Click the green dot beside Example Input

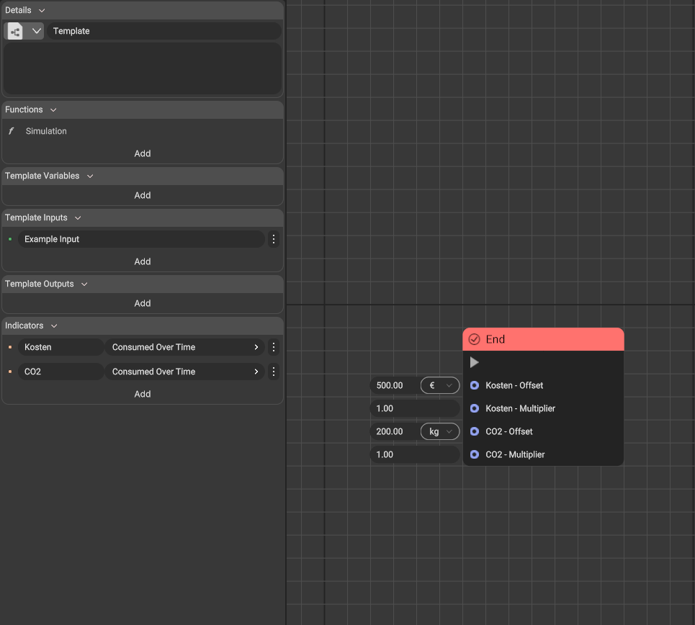(10, 239)
